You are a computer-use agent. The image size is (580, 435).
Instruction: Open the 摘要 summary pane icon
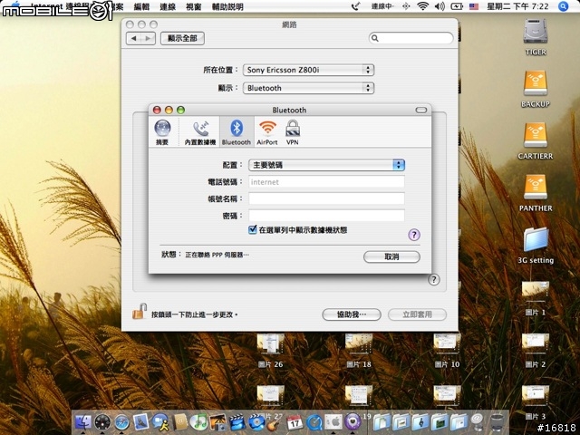click(x=162, y=132)
